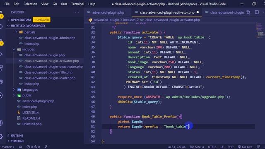265x149 pixels.
Task: Click the feedback icon in status bar
Action: (258, 147)
